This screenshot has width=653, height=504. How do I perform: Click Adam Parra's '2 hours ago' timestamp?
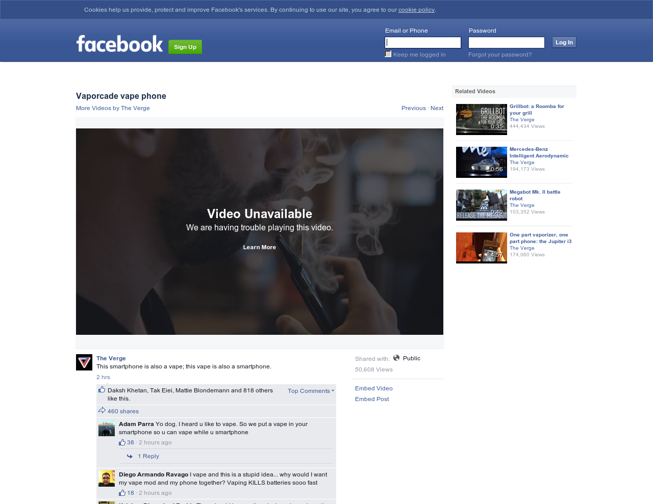coord(155,442)
